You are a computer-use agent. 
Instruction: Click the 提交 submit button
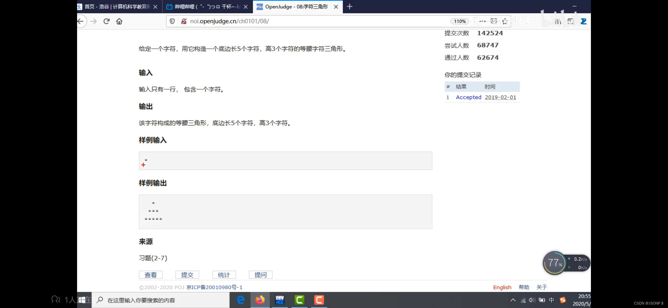pos(187,275)
